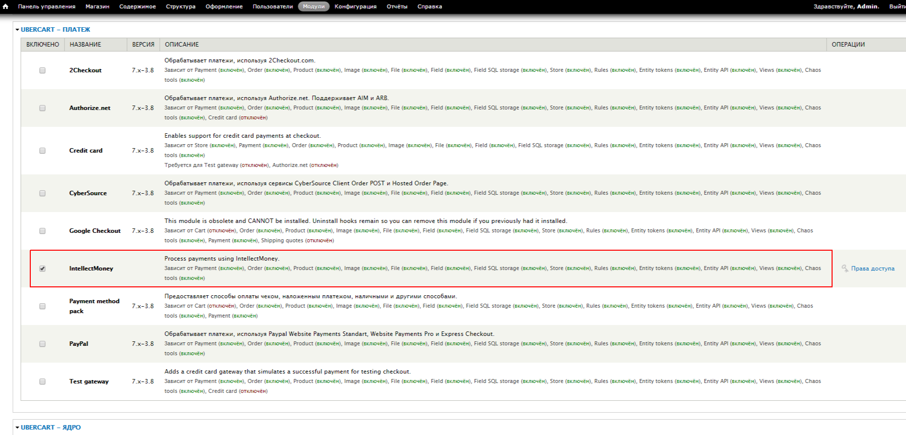The image size is (906, 435).
Task: Click the Admin user link
Action: (x=867, y=6)
